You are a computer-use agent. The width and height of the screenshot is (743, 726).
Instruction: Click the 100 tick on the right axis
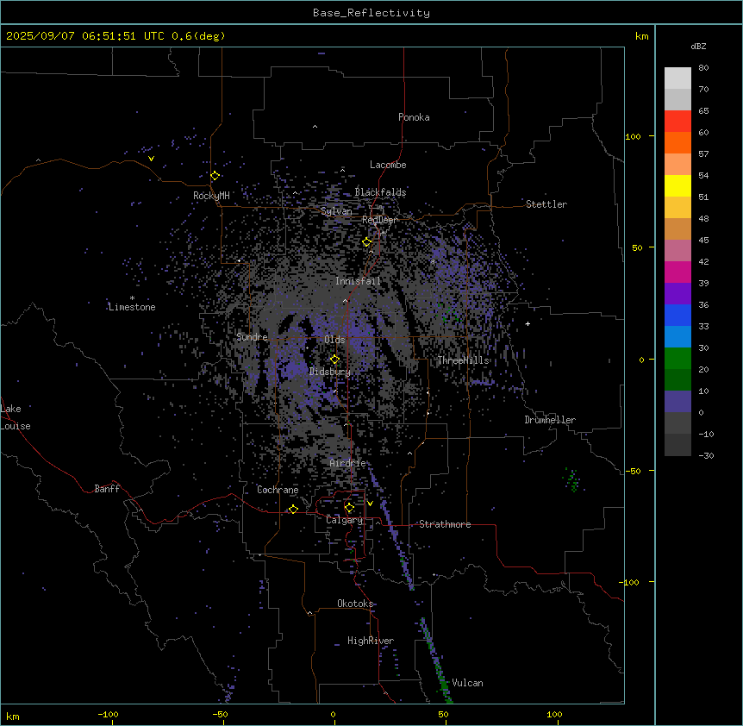point(633,136)
